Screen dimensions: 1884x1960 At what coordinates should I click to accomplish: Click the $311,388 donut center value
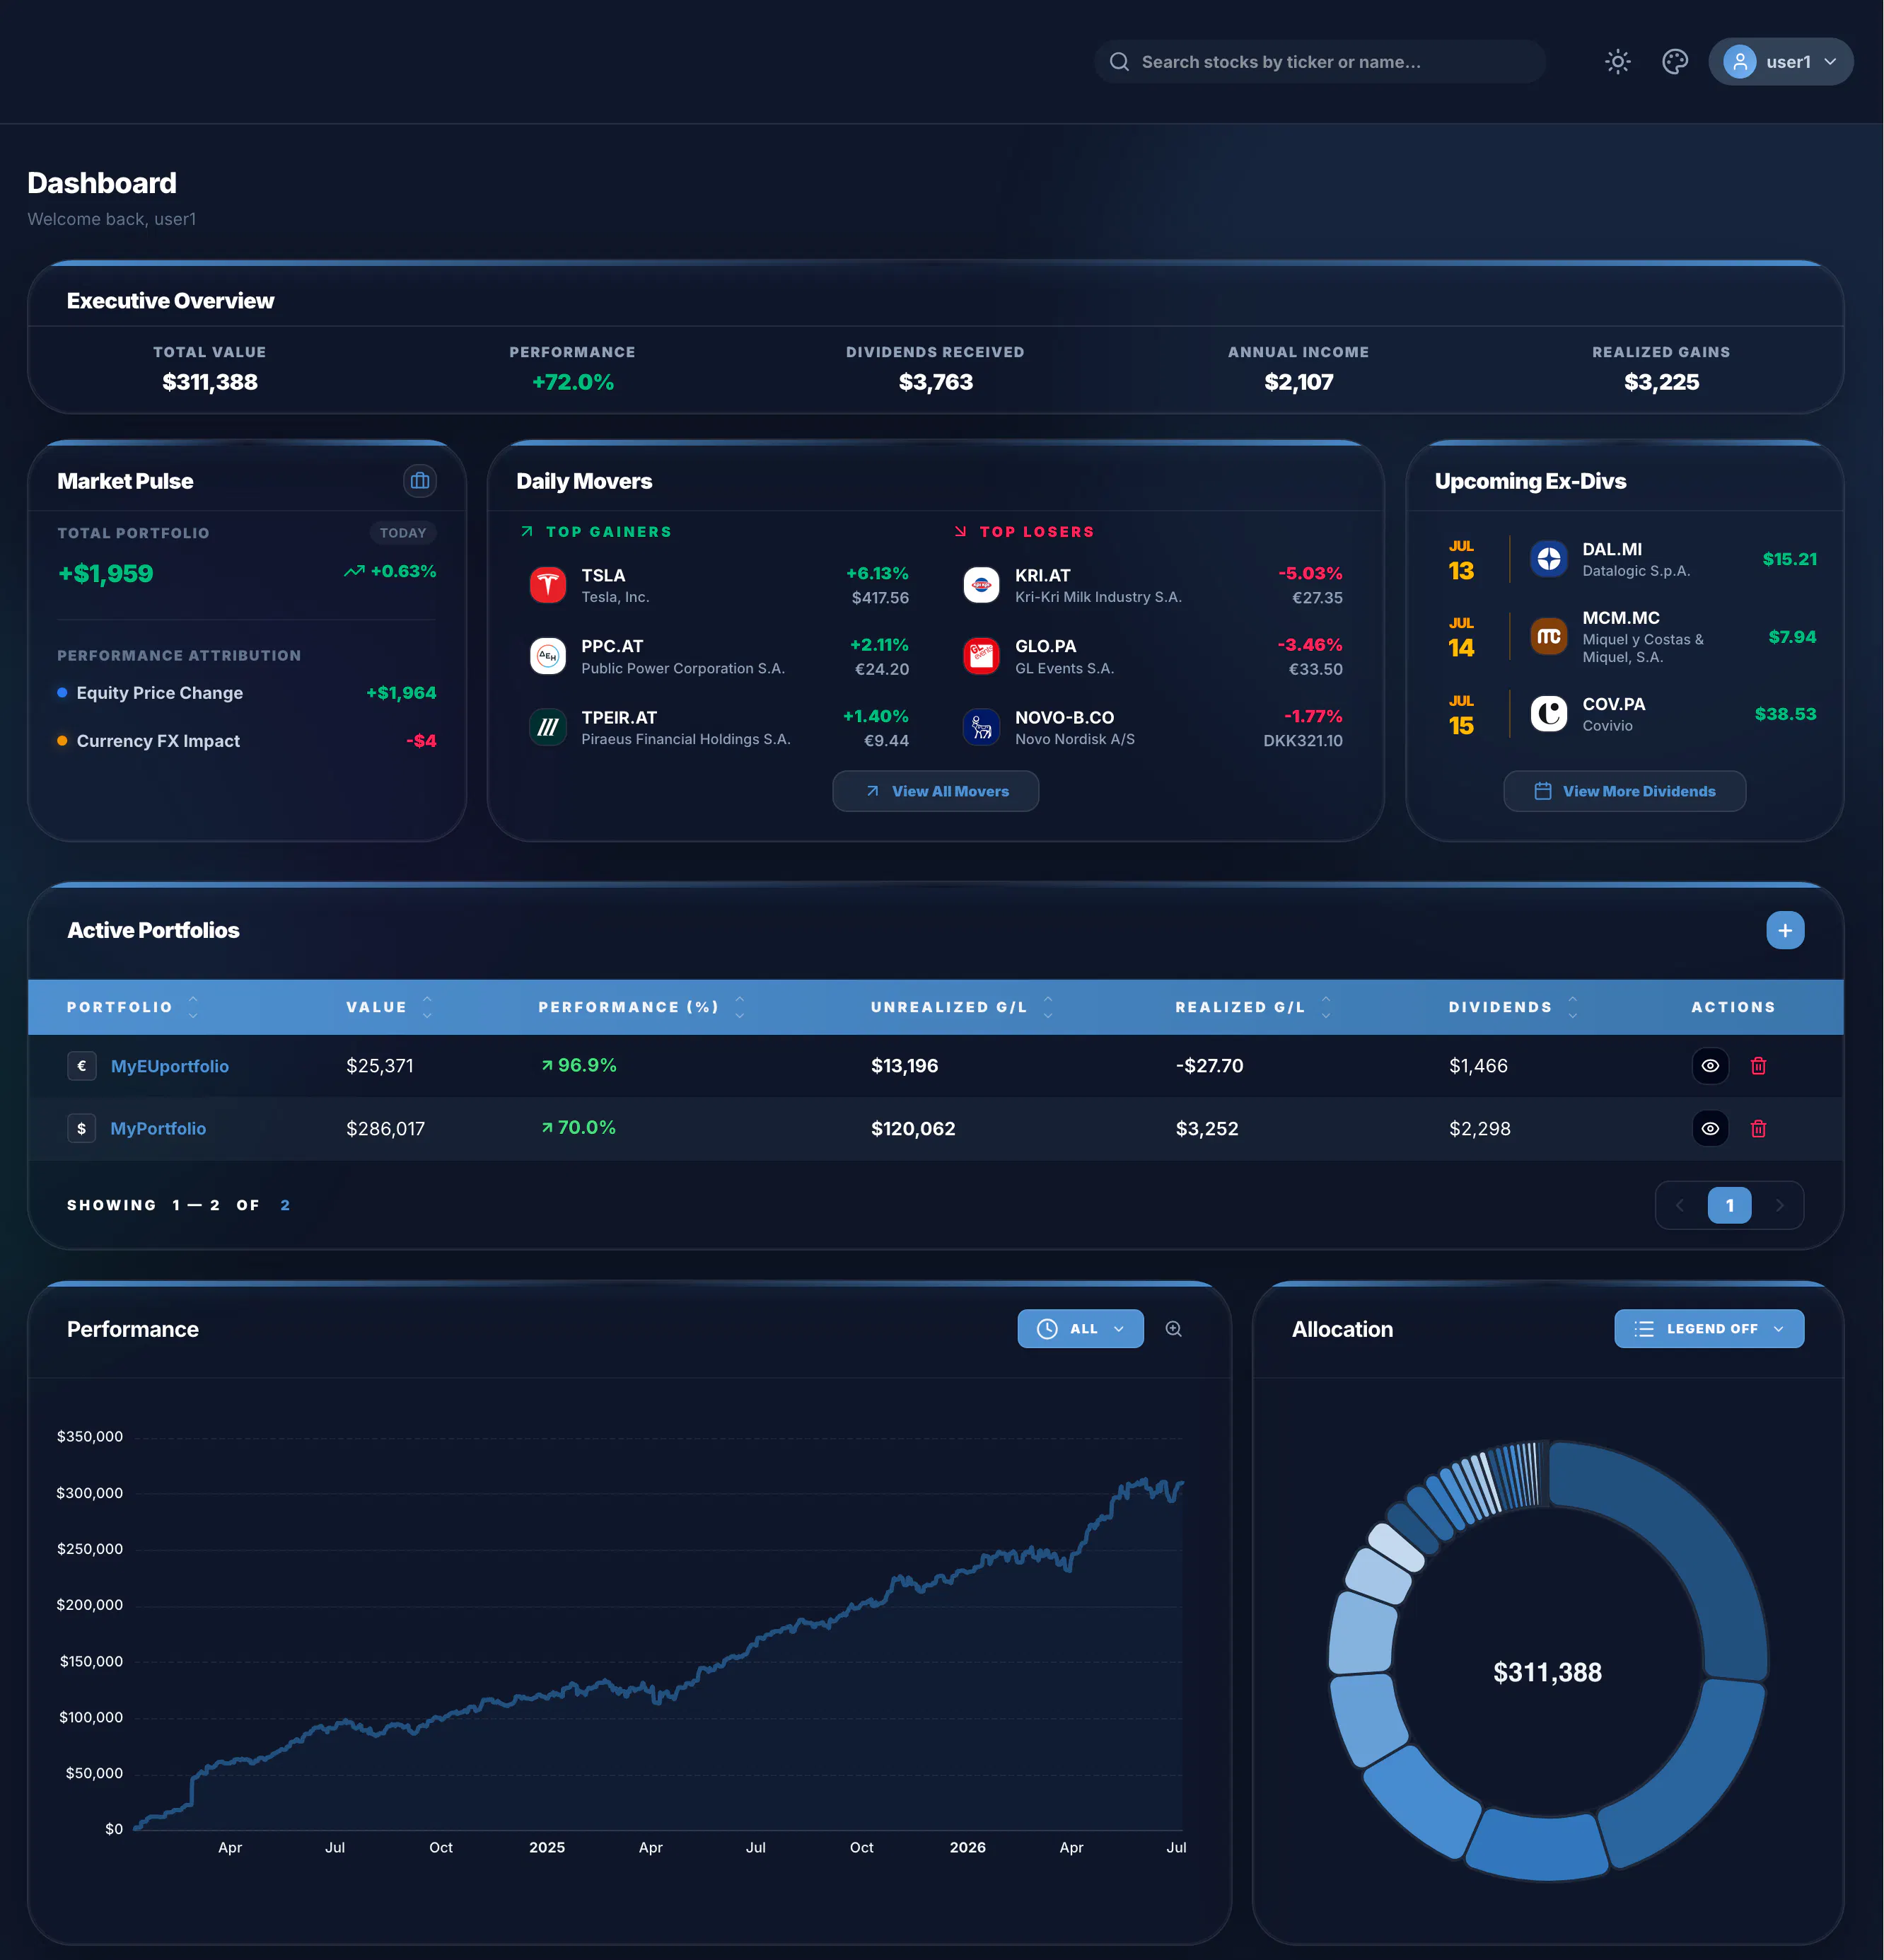(1547, 1672)
